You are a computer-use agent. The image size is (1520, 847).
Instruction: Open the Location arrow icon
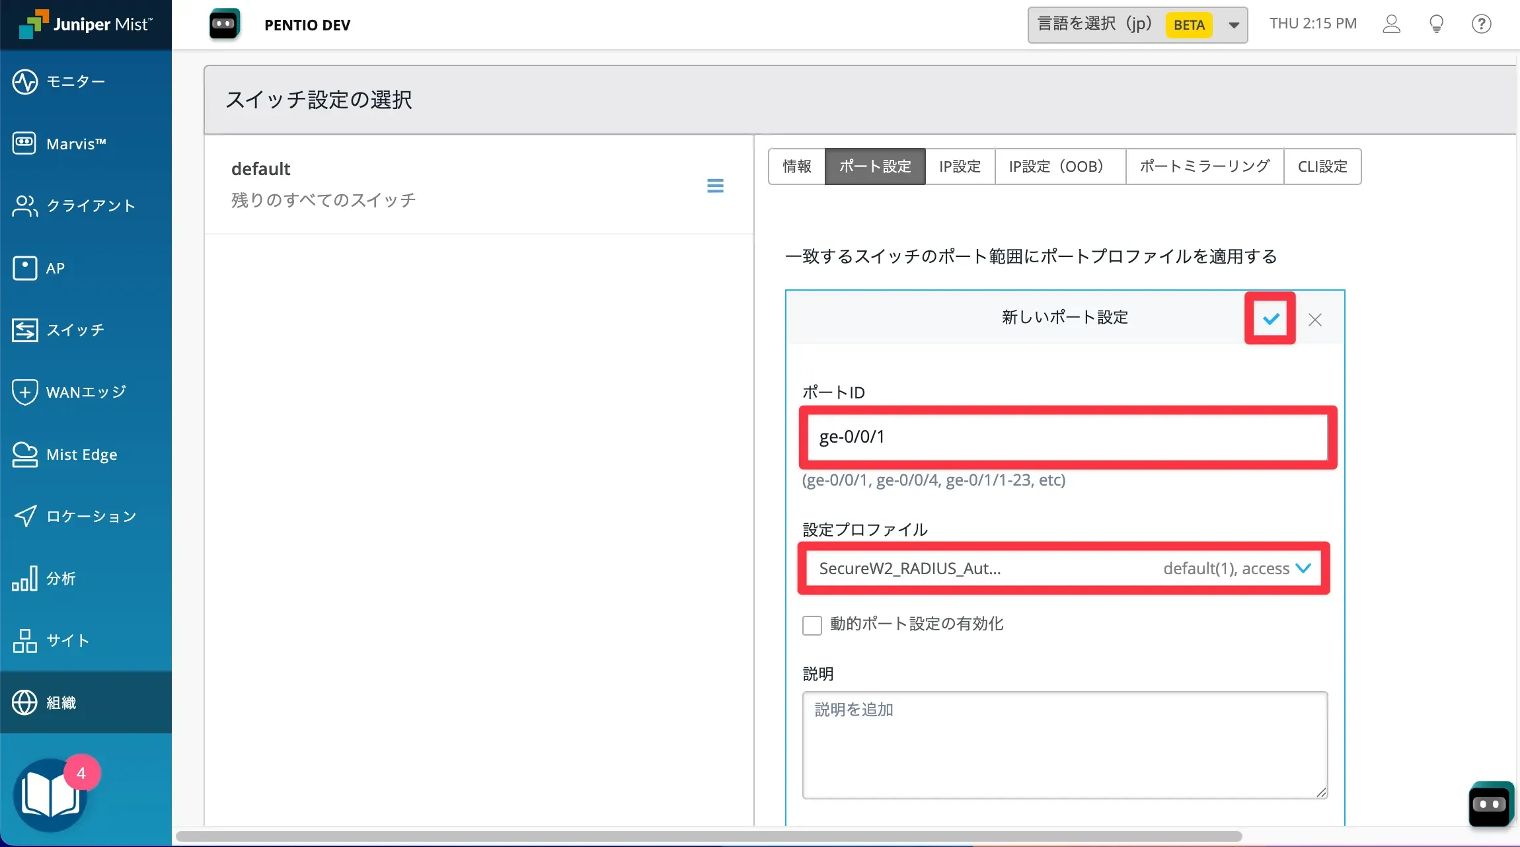pos(25,516)
